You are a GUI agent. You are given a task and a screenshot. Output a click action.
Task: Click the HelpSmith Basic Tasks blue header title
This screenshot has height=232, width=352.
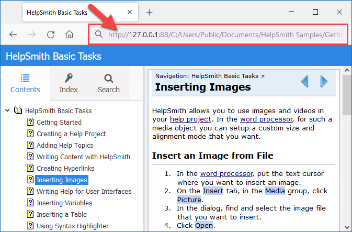point(53,56)
